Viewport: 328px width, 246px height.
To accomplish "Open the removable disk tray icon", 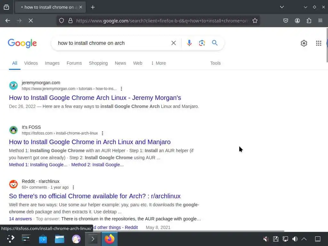I will [276, 239].
